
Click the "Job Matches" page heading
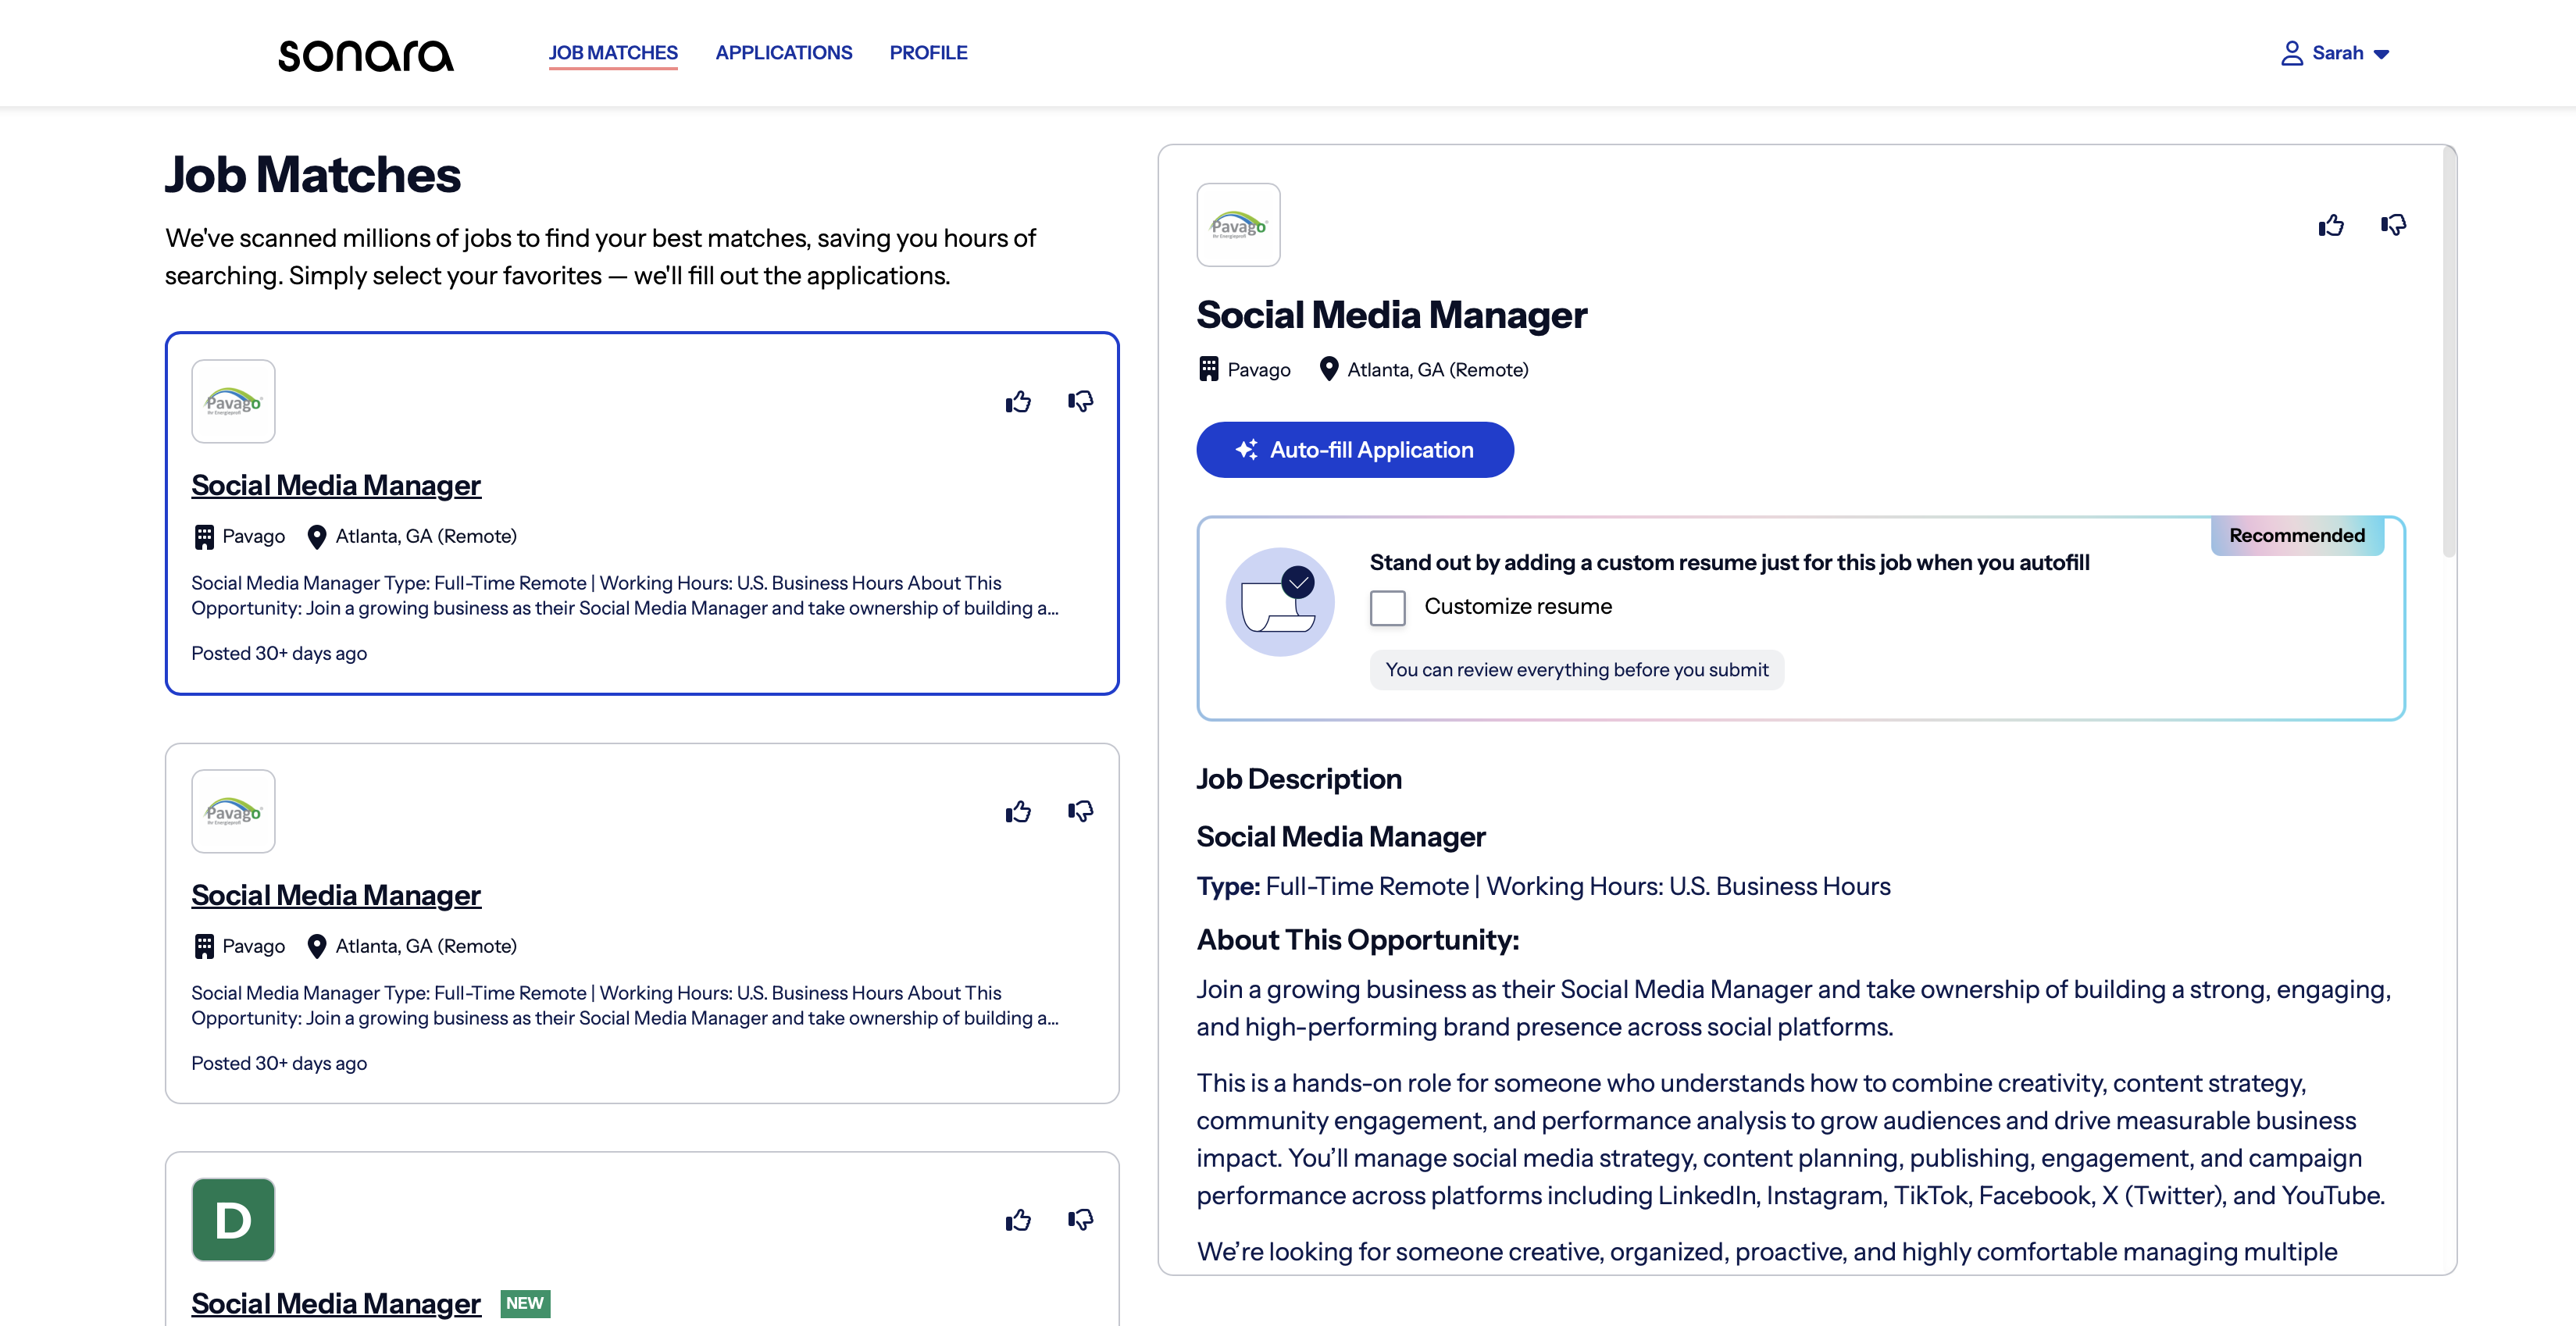point(313,175)
